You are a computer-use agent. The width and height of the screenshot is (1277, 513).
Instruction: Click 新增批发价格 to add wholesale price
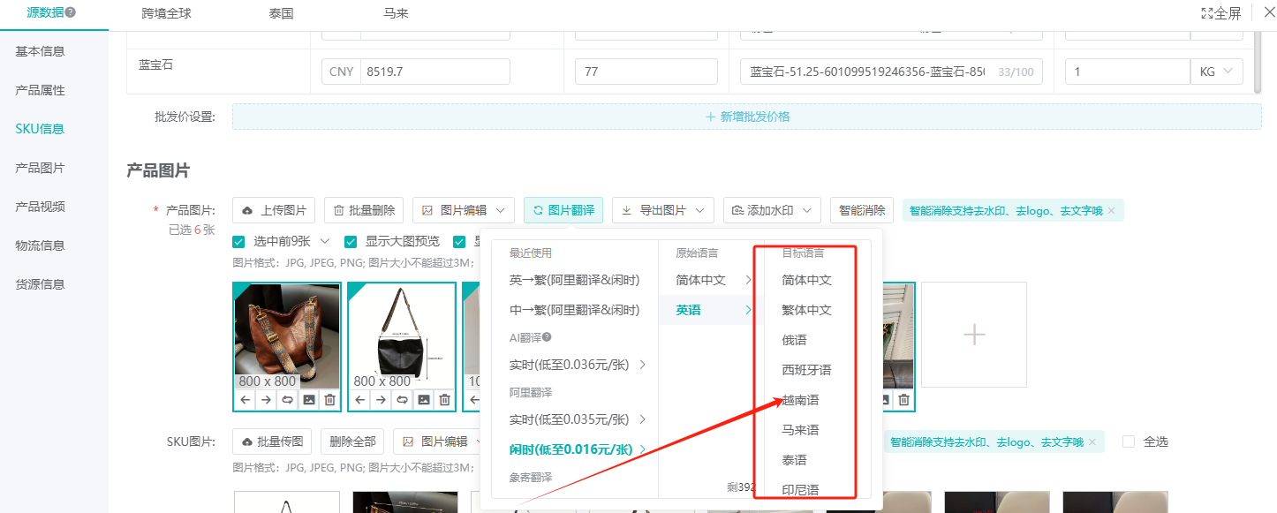pyautogui.click(x=746, y=117)
